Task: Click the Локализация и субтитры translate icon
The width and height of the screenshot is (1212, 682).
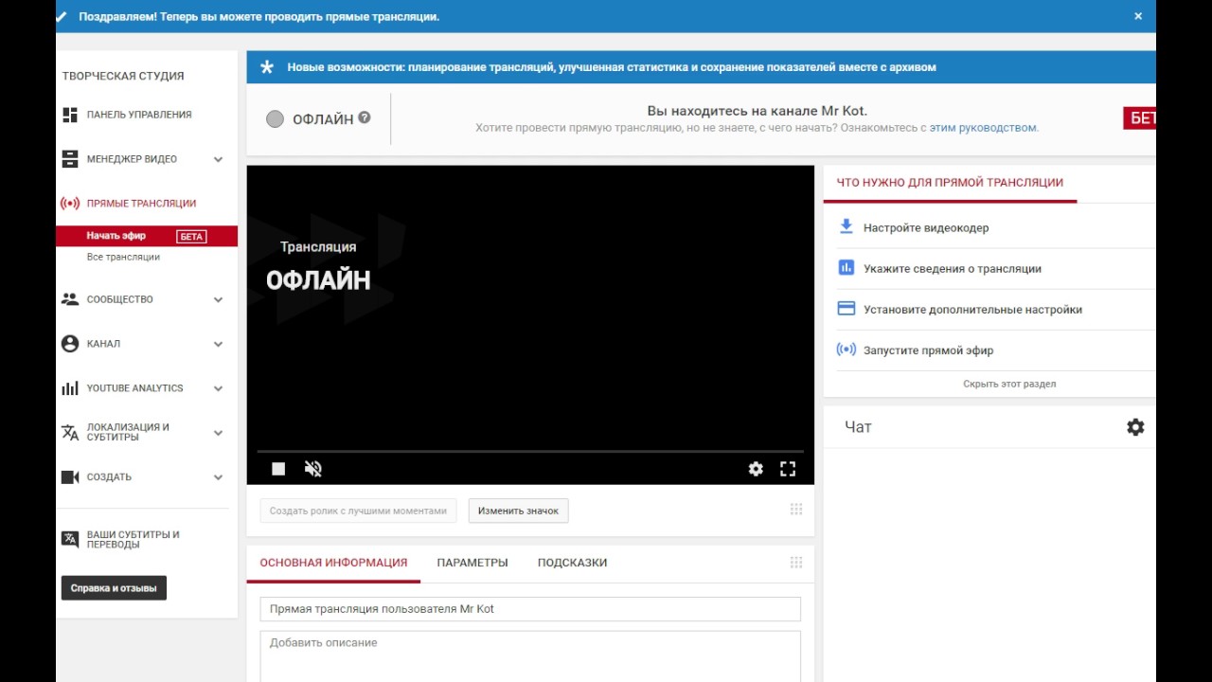Action: [x=70, y=432]
